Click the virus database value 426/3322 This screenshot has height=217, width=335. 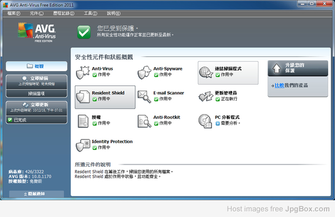coord(35,172)
